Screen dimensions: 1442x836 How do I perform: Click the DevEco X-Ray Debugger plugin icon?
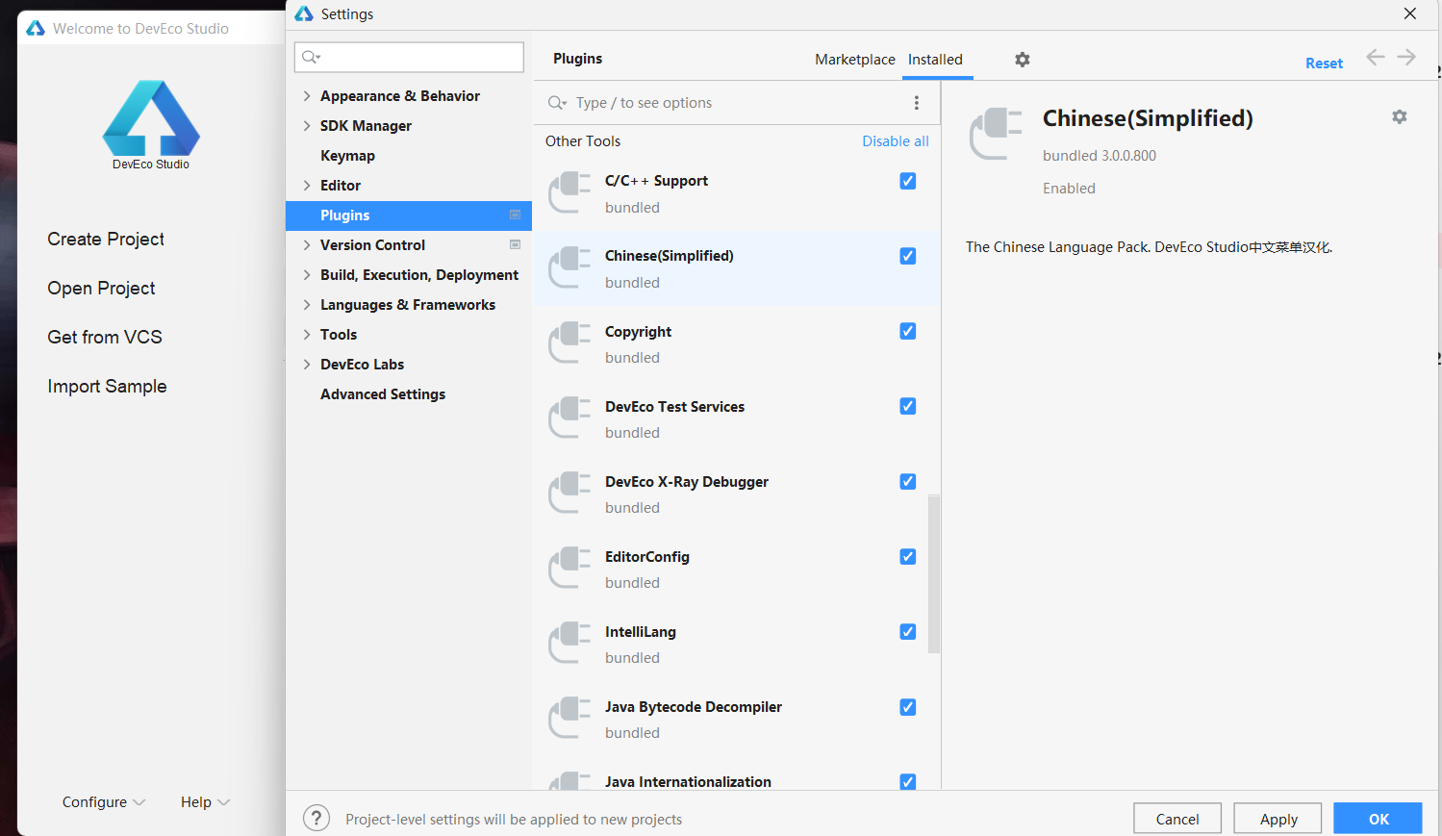tap(569, 493)
